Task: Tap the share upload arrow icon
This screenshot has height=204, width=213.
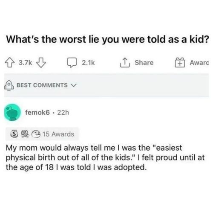Action: click(x=125, y=63)
